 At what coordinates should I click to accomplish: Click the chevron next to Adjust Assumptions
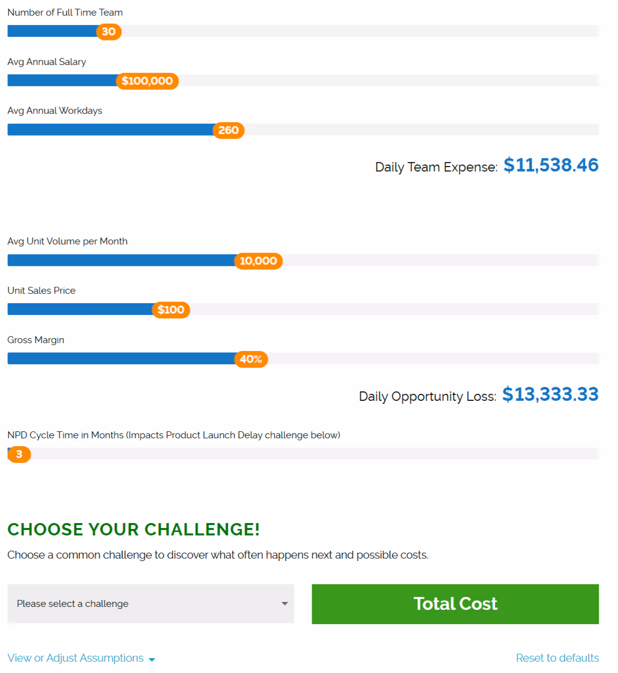(x=152, y=659)
